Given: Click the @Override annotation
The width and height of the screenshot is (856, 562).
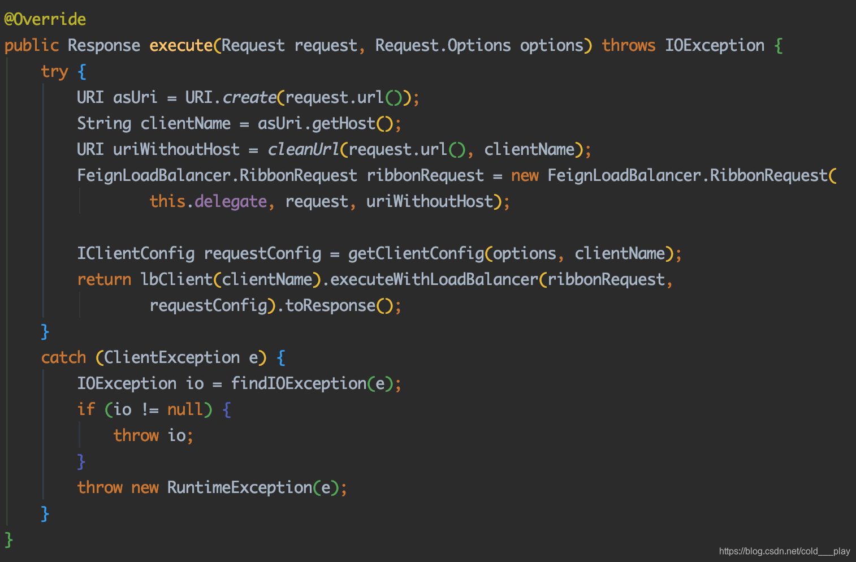Looking at the screenshot, I should click(x=45, y=20).
